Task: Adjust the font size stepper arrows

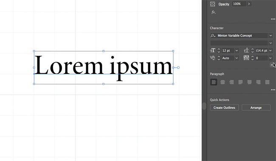Action: click(x=219, y=51)
